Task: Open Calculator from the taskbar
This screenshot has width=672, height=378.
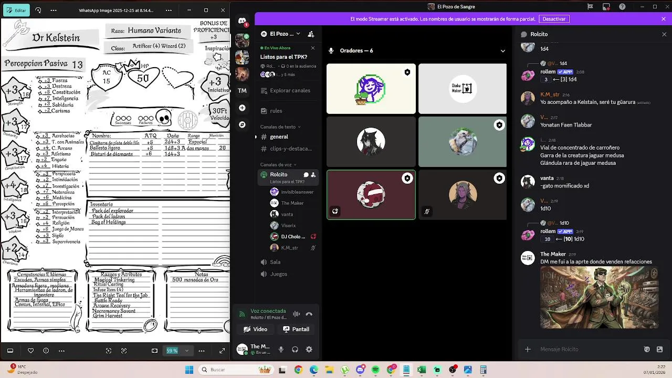Action: [484, 370]
